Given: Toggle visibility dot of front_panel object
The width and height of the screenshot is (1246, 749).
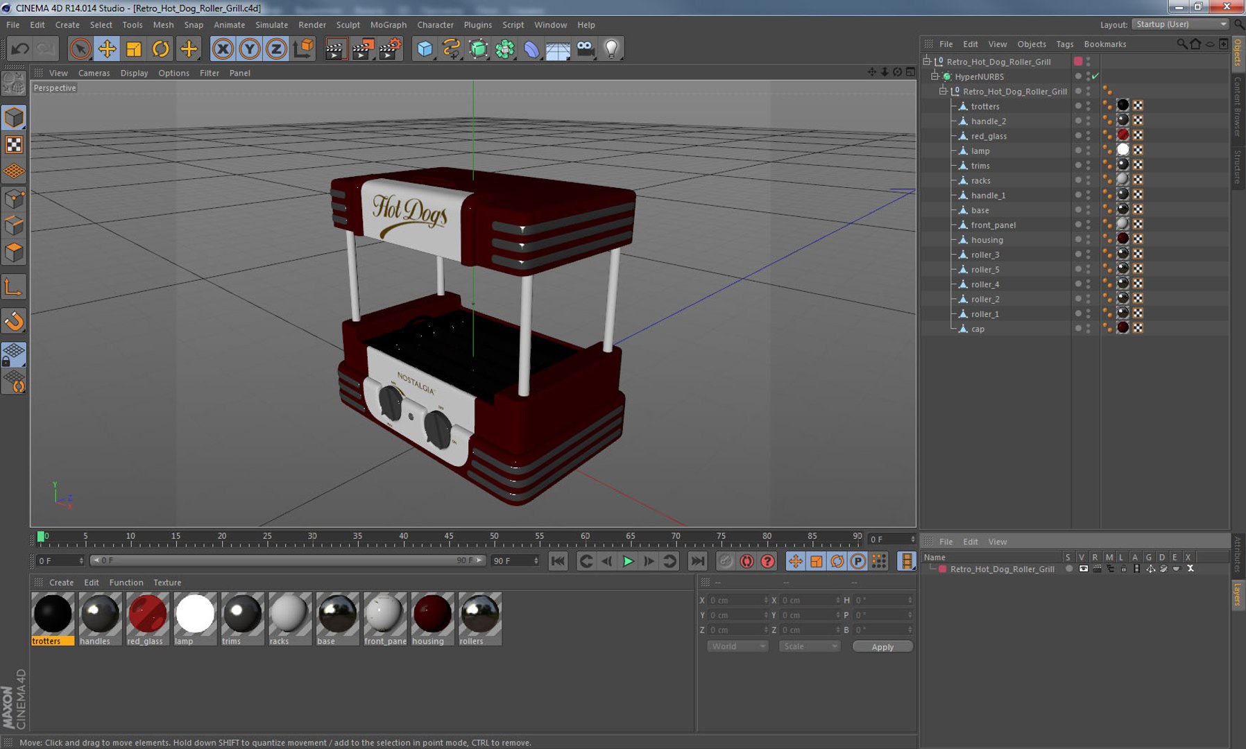Looking at the screenshot, I should pos(1078,224).
